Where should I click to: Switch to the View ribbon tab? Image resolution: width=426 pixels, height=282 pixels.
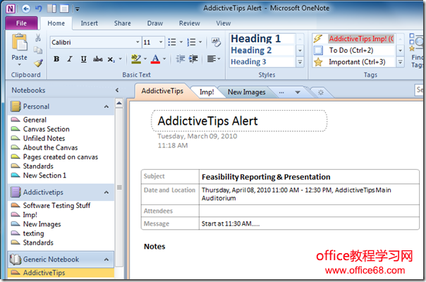point(224,23)
